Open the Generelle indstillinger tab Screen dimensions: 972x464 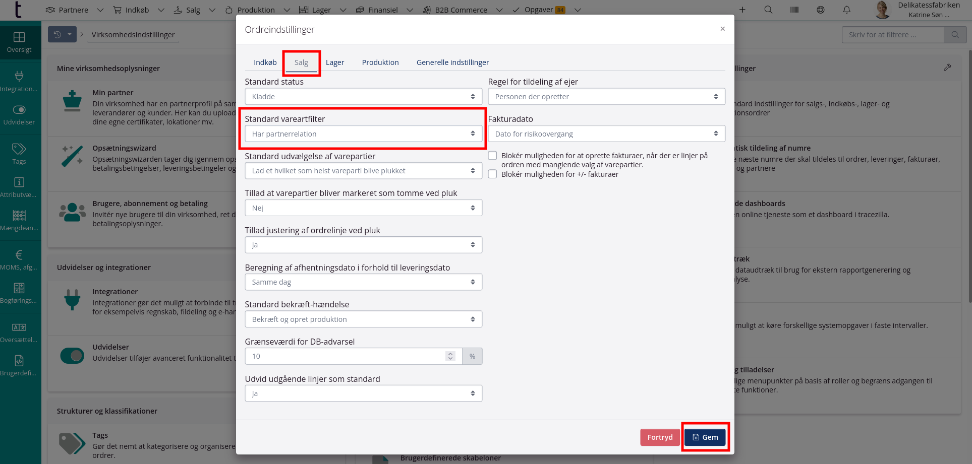point(452,62)
